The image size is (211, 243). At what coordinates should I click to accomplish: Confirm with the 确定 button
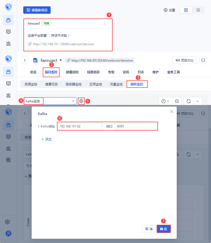pos(164,229)
